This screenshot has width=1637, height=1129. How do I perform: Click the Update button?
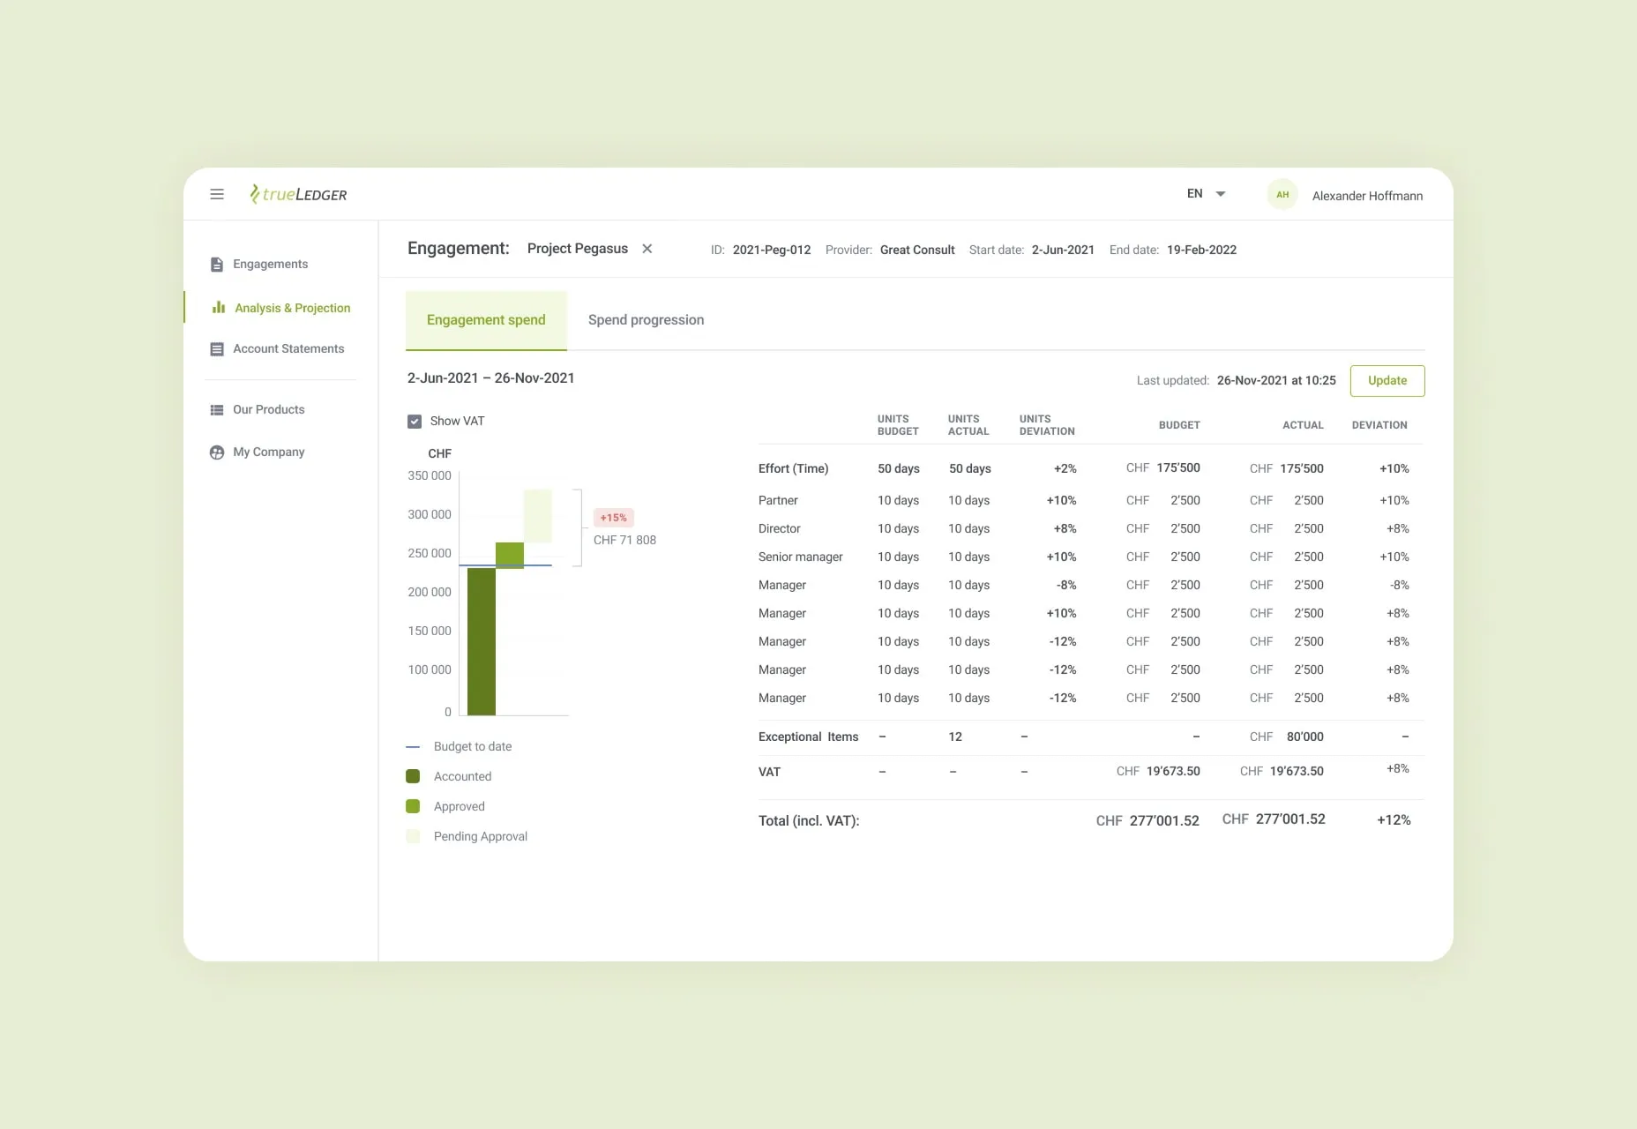[x=1387, y=380]
